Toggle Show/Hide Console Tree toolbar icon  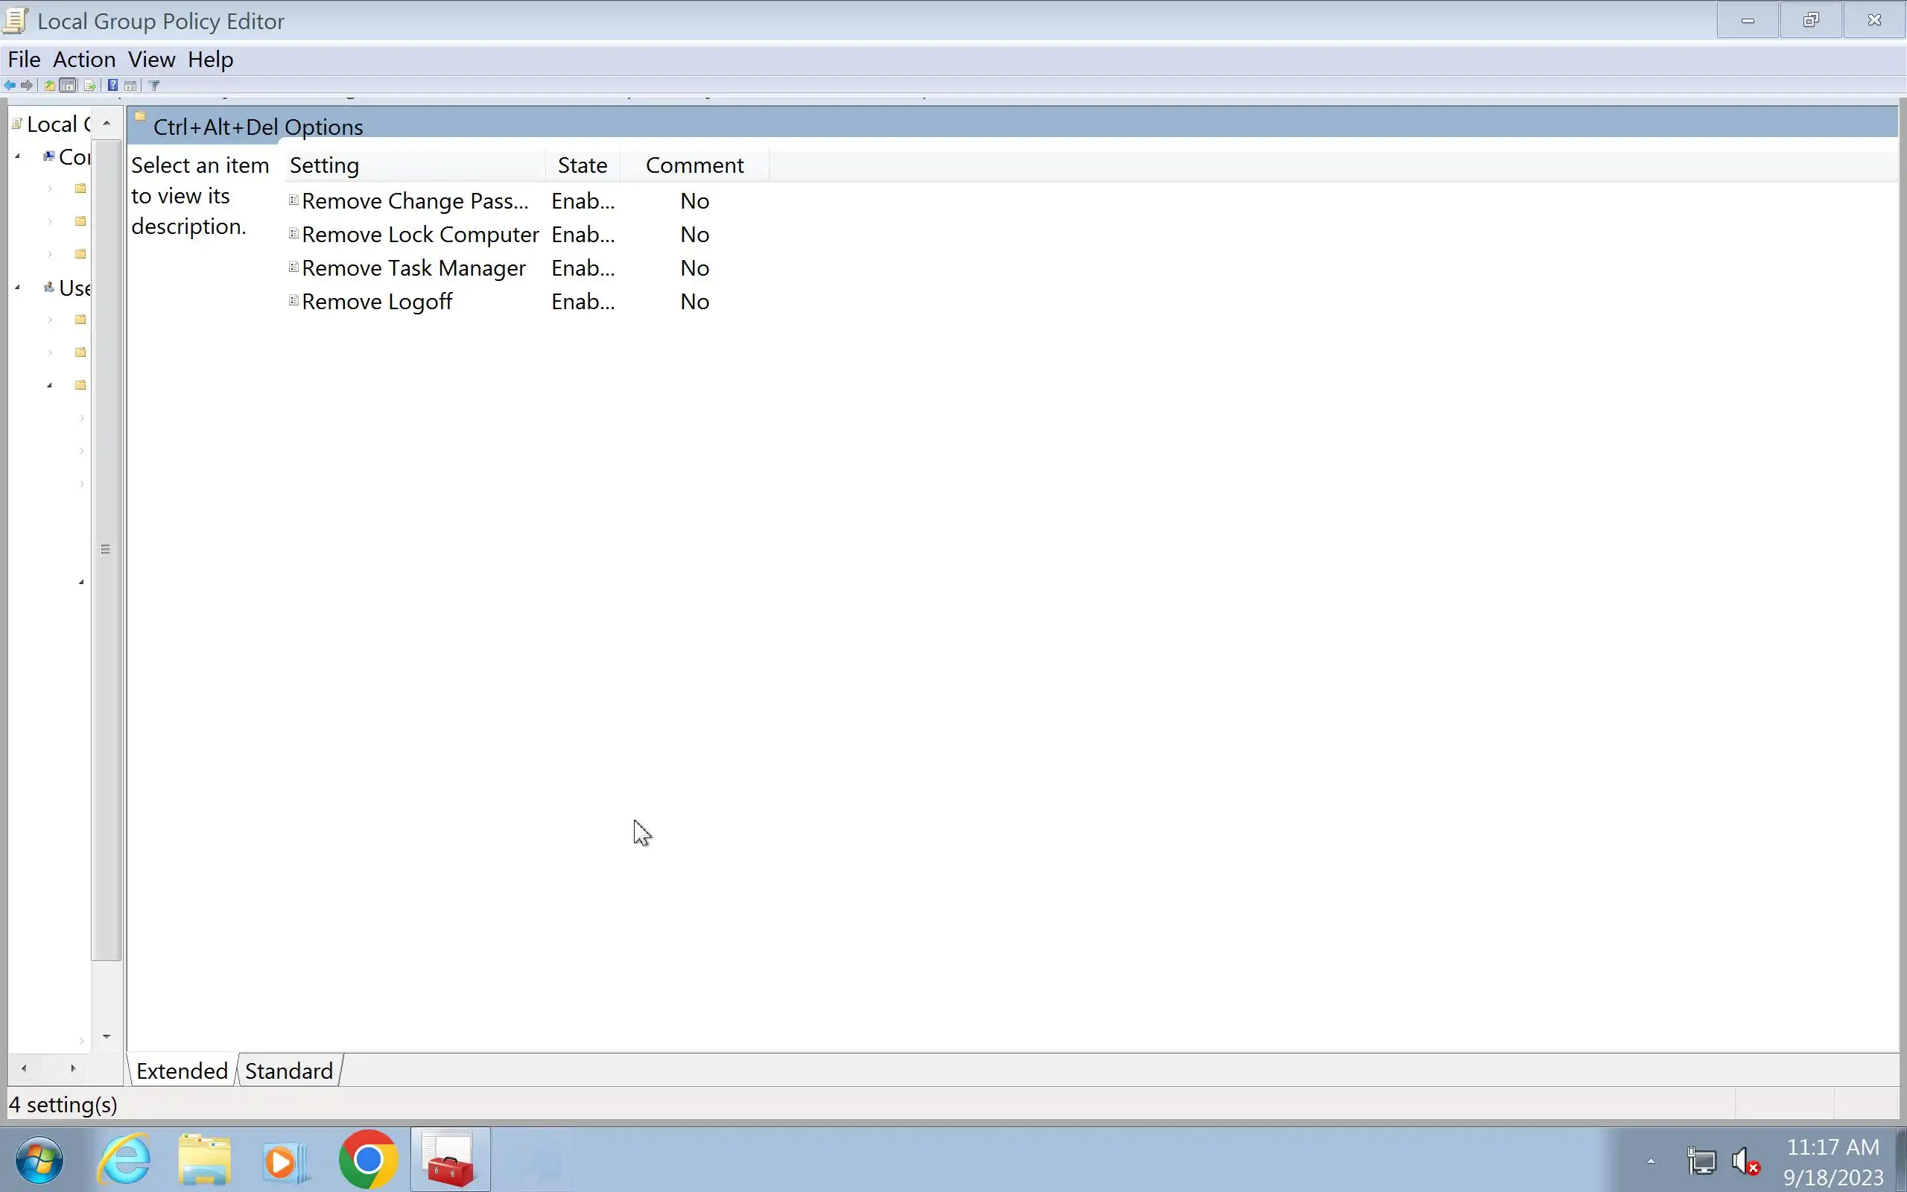coord(69,85)
